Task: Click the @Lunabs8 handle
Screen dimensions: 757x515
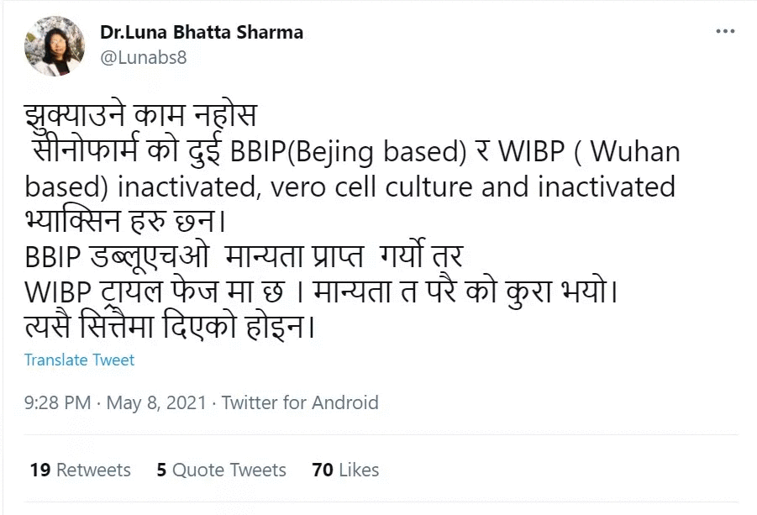Action: pos(143,57)
